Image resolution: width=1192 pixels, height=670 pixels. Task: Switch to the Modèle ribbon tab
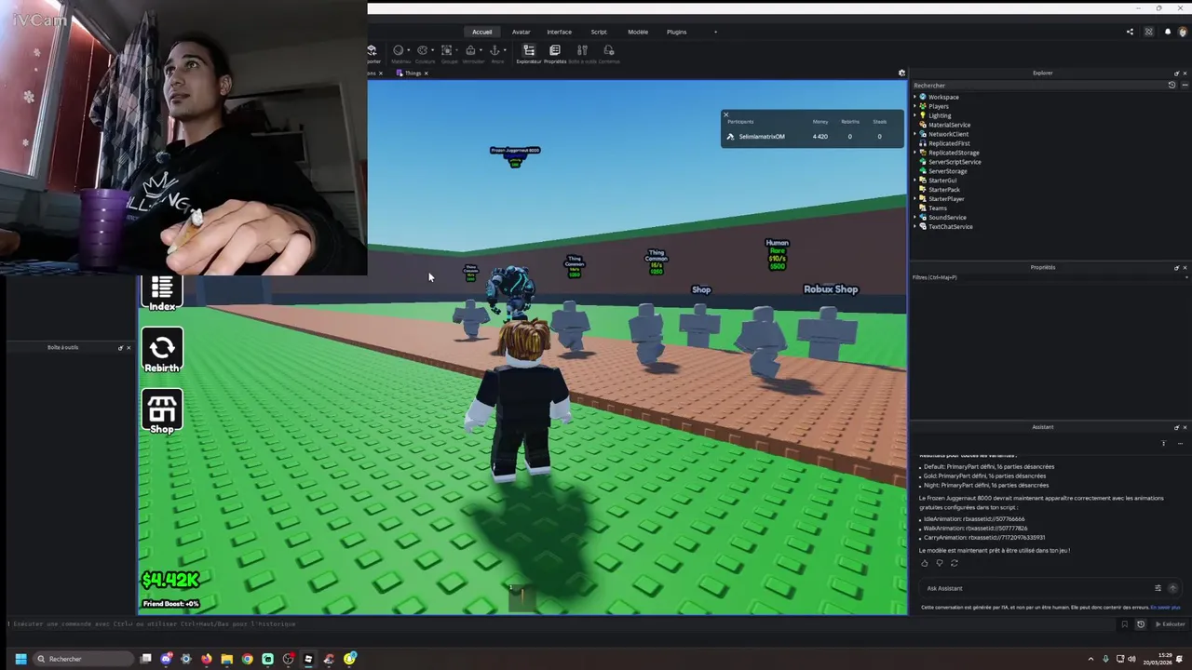tap(638, 32)
